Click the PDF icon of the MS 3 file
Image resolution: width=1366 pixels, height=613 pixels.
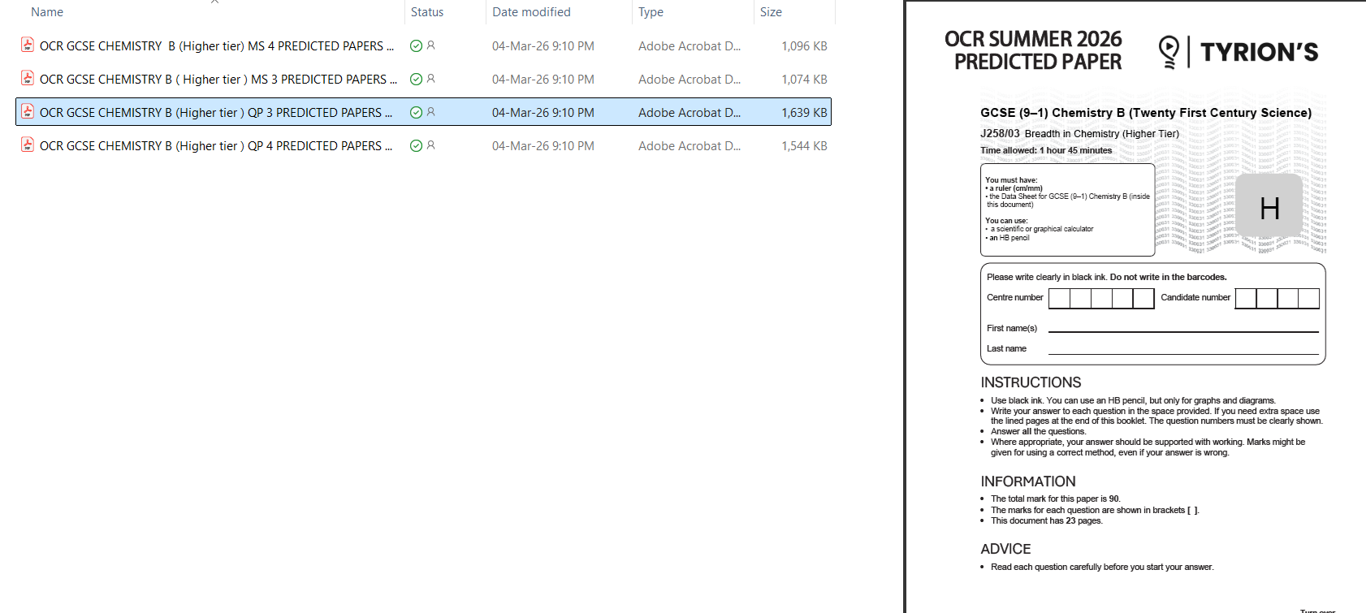pyautogui.click(x=27, y=79)
